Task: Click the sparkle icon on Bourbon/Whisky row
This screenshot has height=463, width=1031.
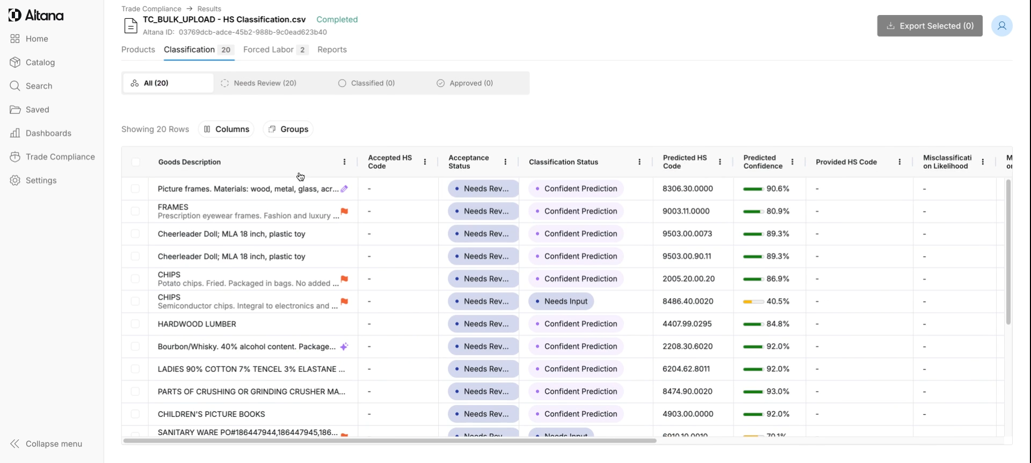Action: coord(344,346)
